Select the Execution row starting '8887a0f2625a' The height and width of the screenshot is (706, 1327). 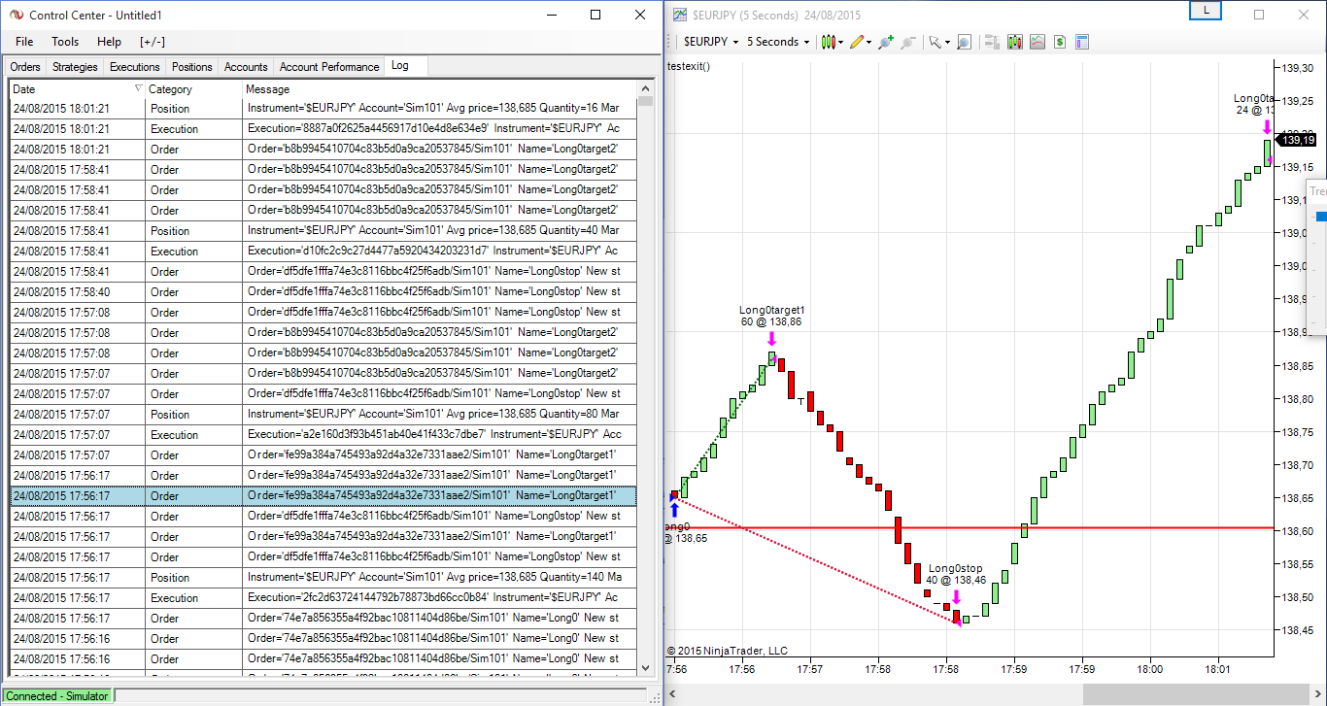323,128
